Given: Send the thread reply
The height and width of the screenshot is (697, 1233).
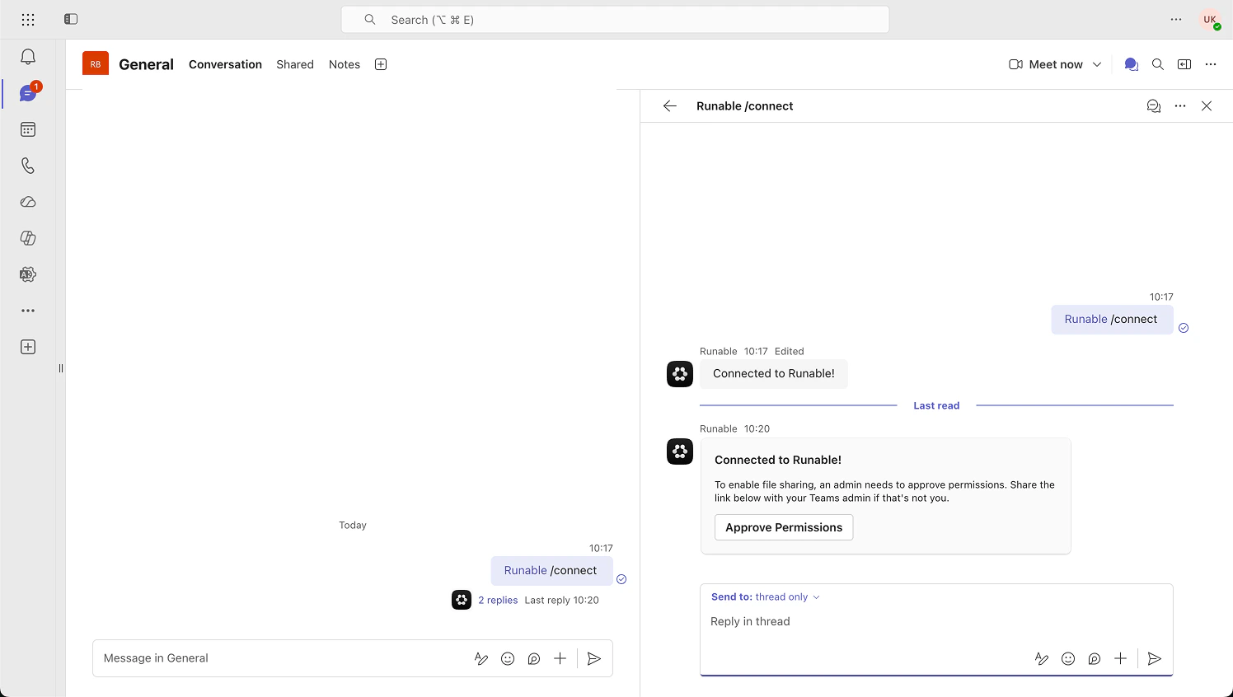Looking at the screenshot, I should pyautogui.click(x=1155, y=658).
